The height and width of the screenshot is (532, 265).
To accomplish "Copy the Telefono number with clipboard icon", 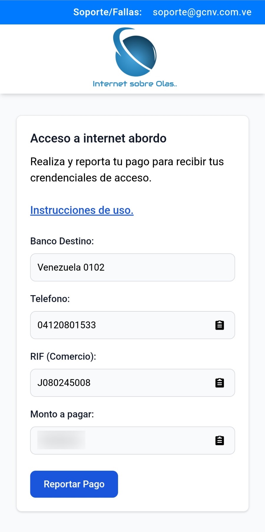I will coord(220,325).
